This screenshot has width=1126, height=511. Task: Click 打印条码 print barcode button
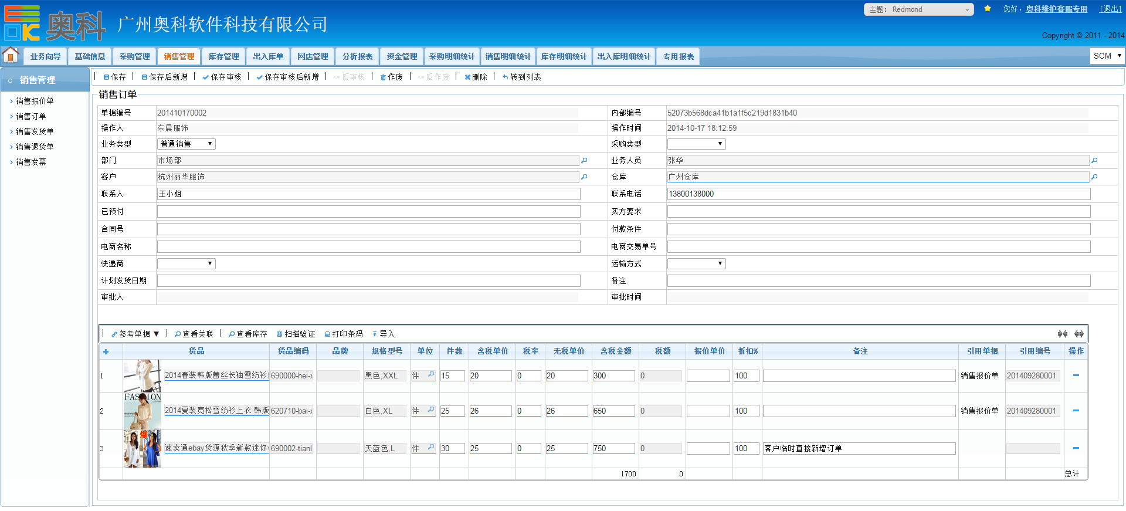tap(344, 334)
